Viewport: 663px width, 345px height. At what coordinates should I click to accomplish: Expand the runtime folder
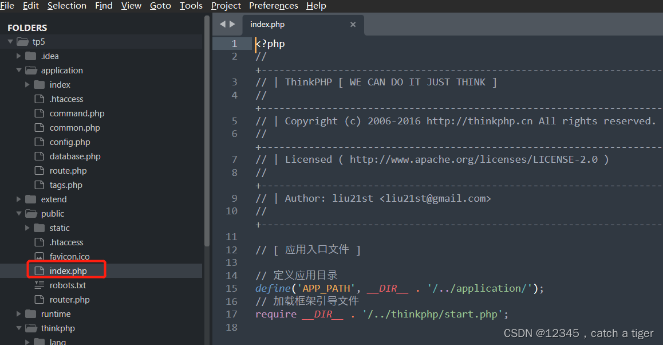[18, 313]
